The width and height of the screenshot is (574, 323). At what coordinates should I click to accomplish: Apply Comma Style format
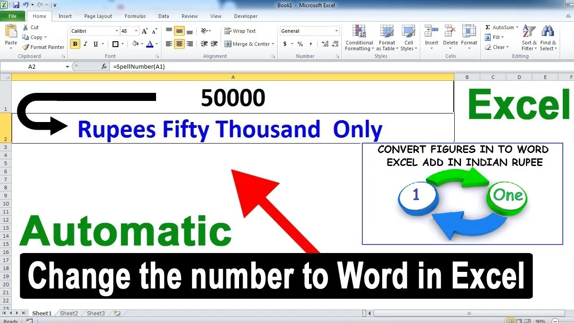311,44
